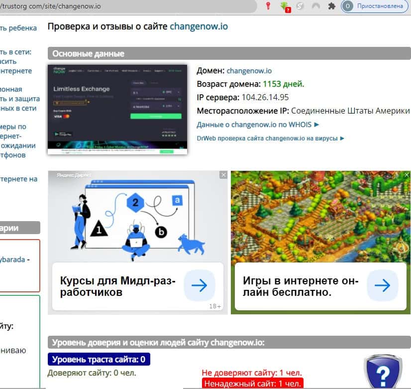Click the 1153 дней domain age text

[x=283, y=84]
